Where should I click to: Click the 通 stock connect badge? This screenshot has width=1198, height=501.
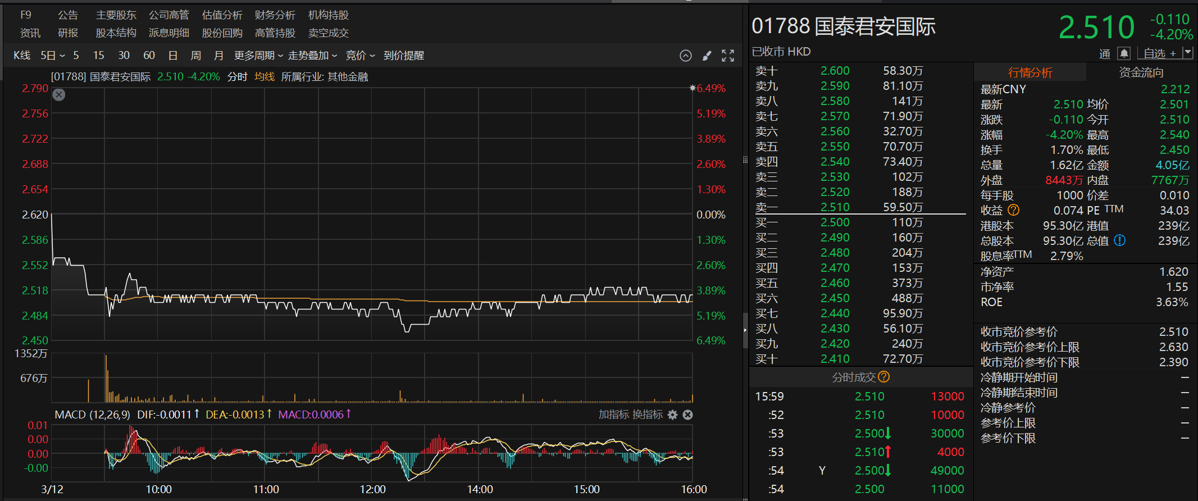[1105, 54]
